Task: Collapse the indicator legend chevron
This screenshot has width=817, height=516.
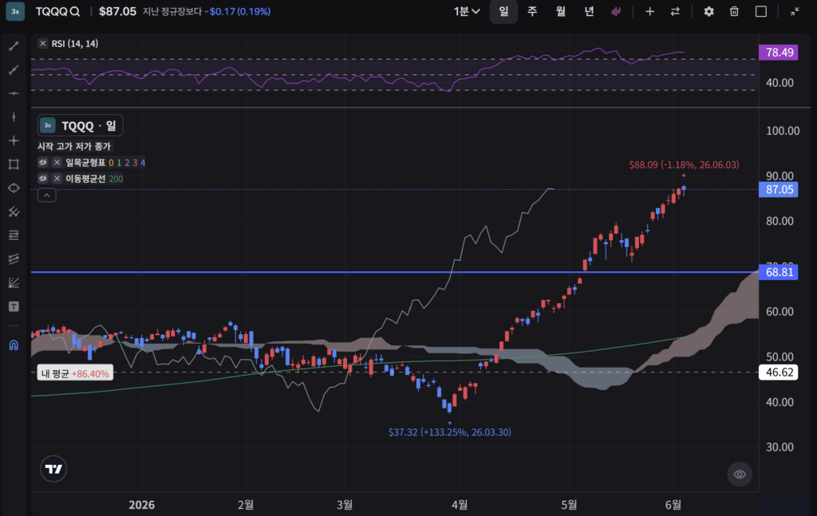Action: (47, 195)
